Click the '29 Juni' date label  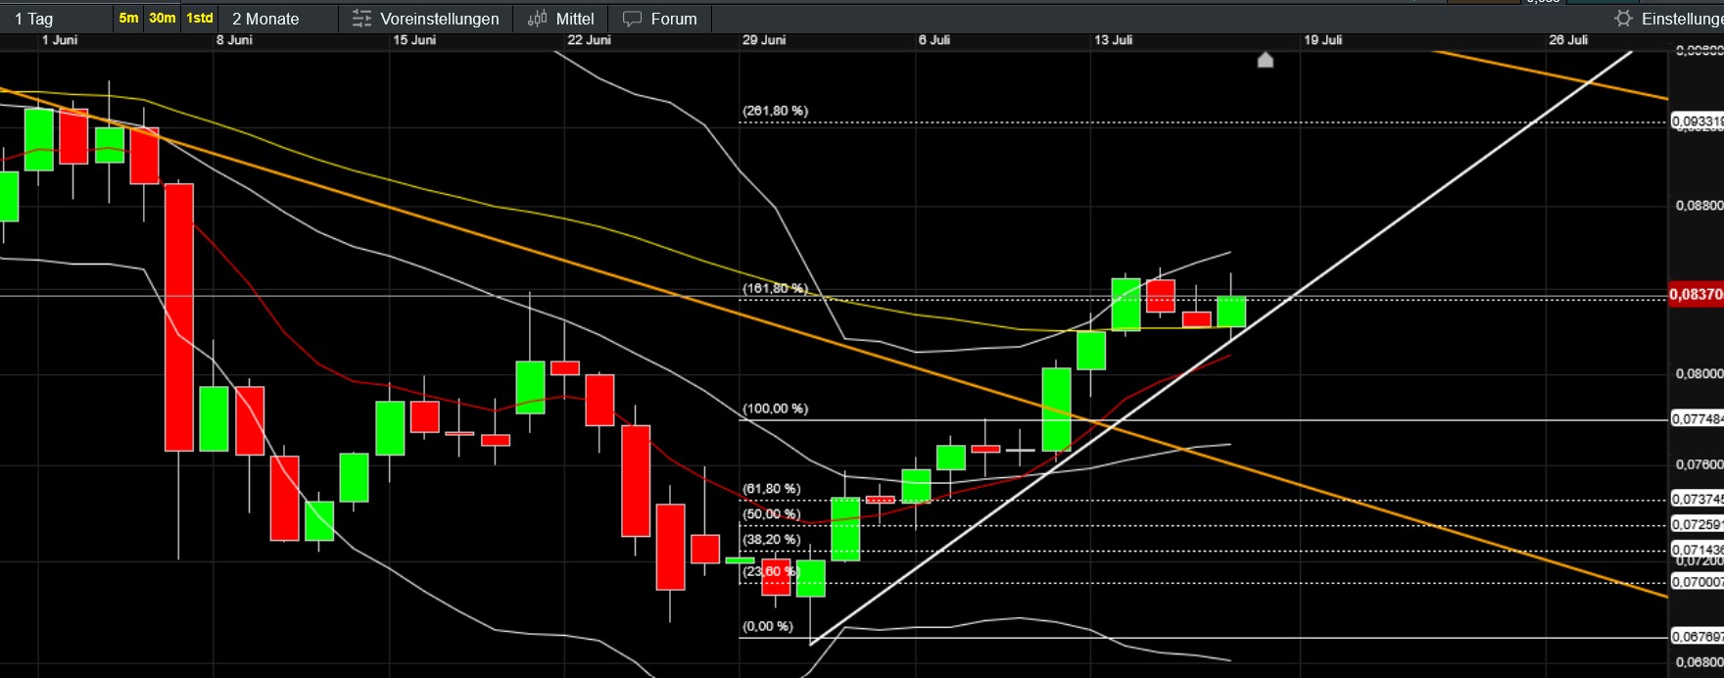coord(764,40)
